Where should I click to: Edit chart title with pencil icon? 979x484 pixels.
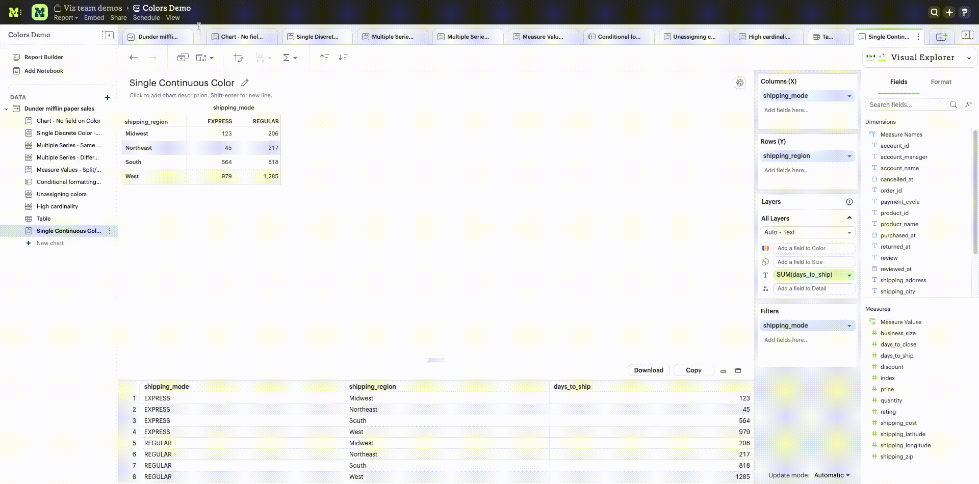(245, 83)
